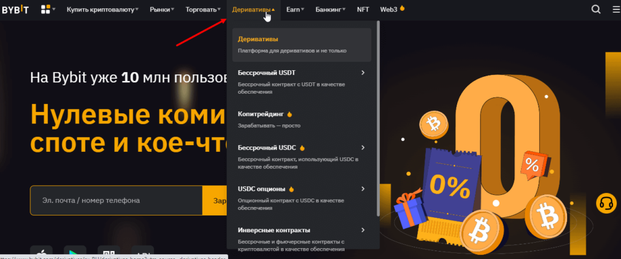621x259 pixels.
Task: Expand the Бессрочный USDT submenu arrow
Action: [363, 73]
